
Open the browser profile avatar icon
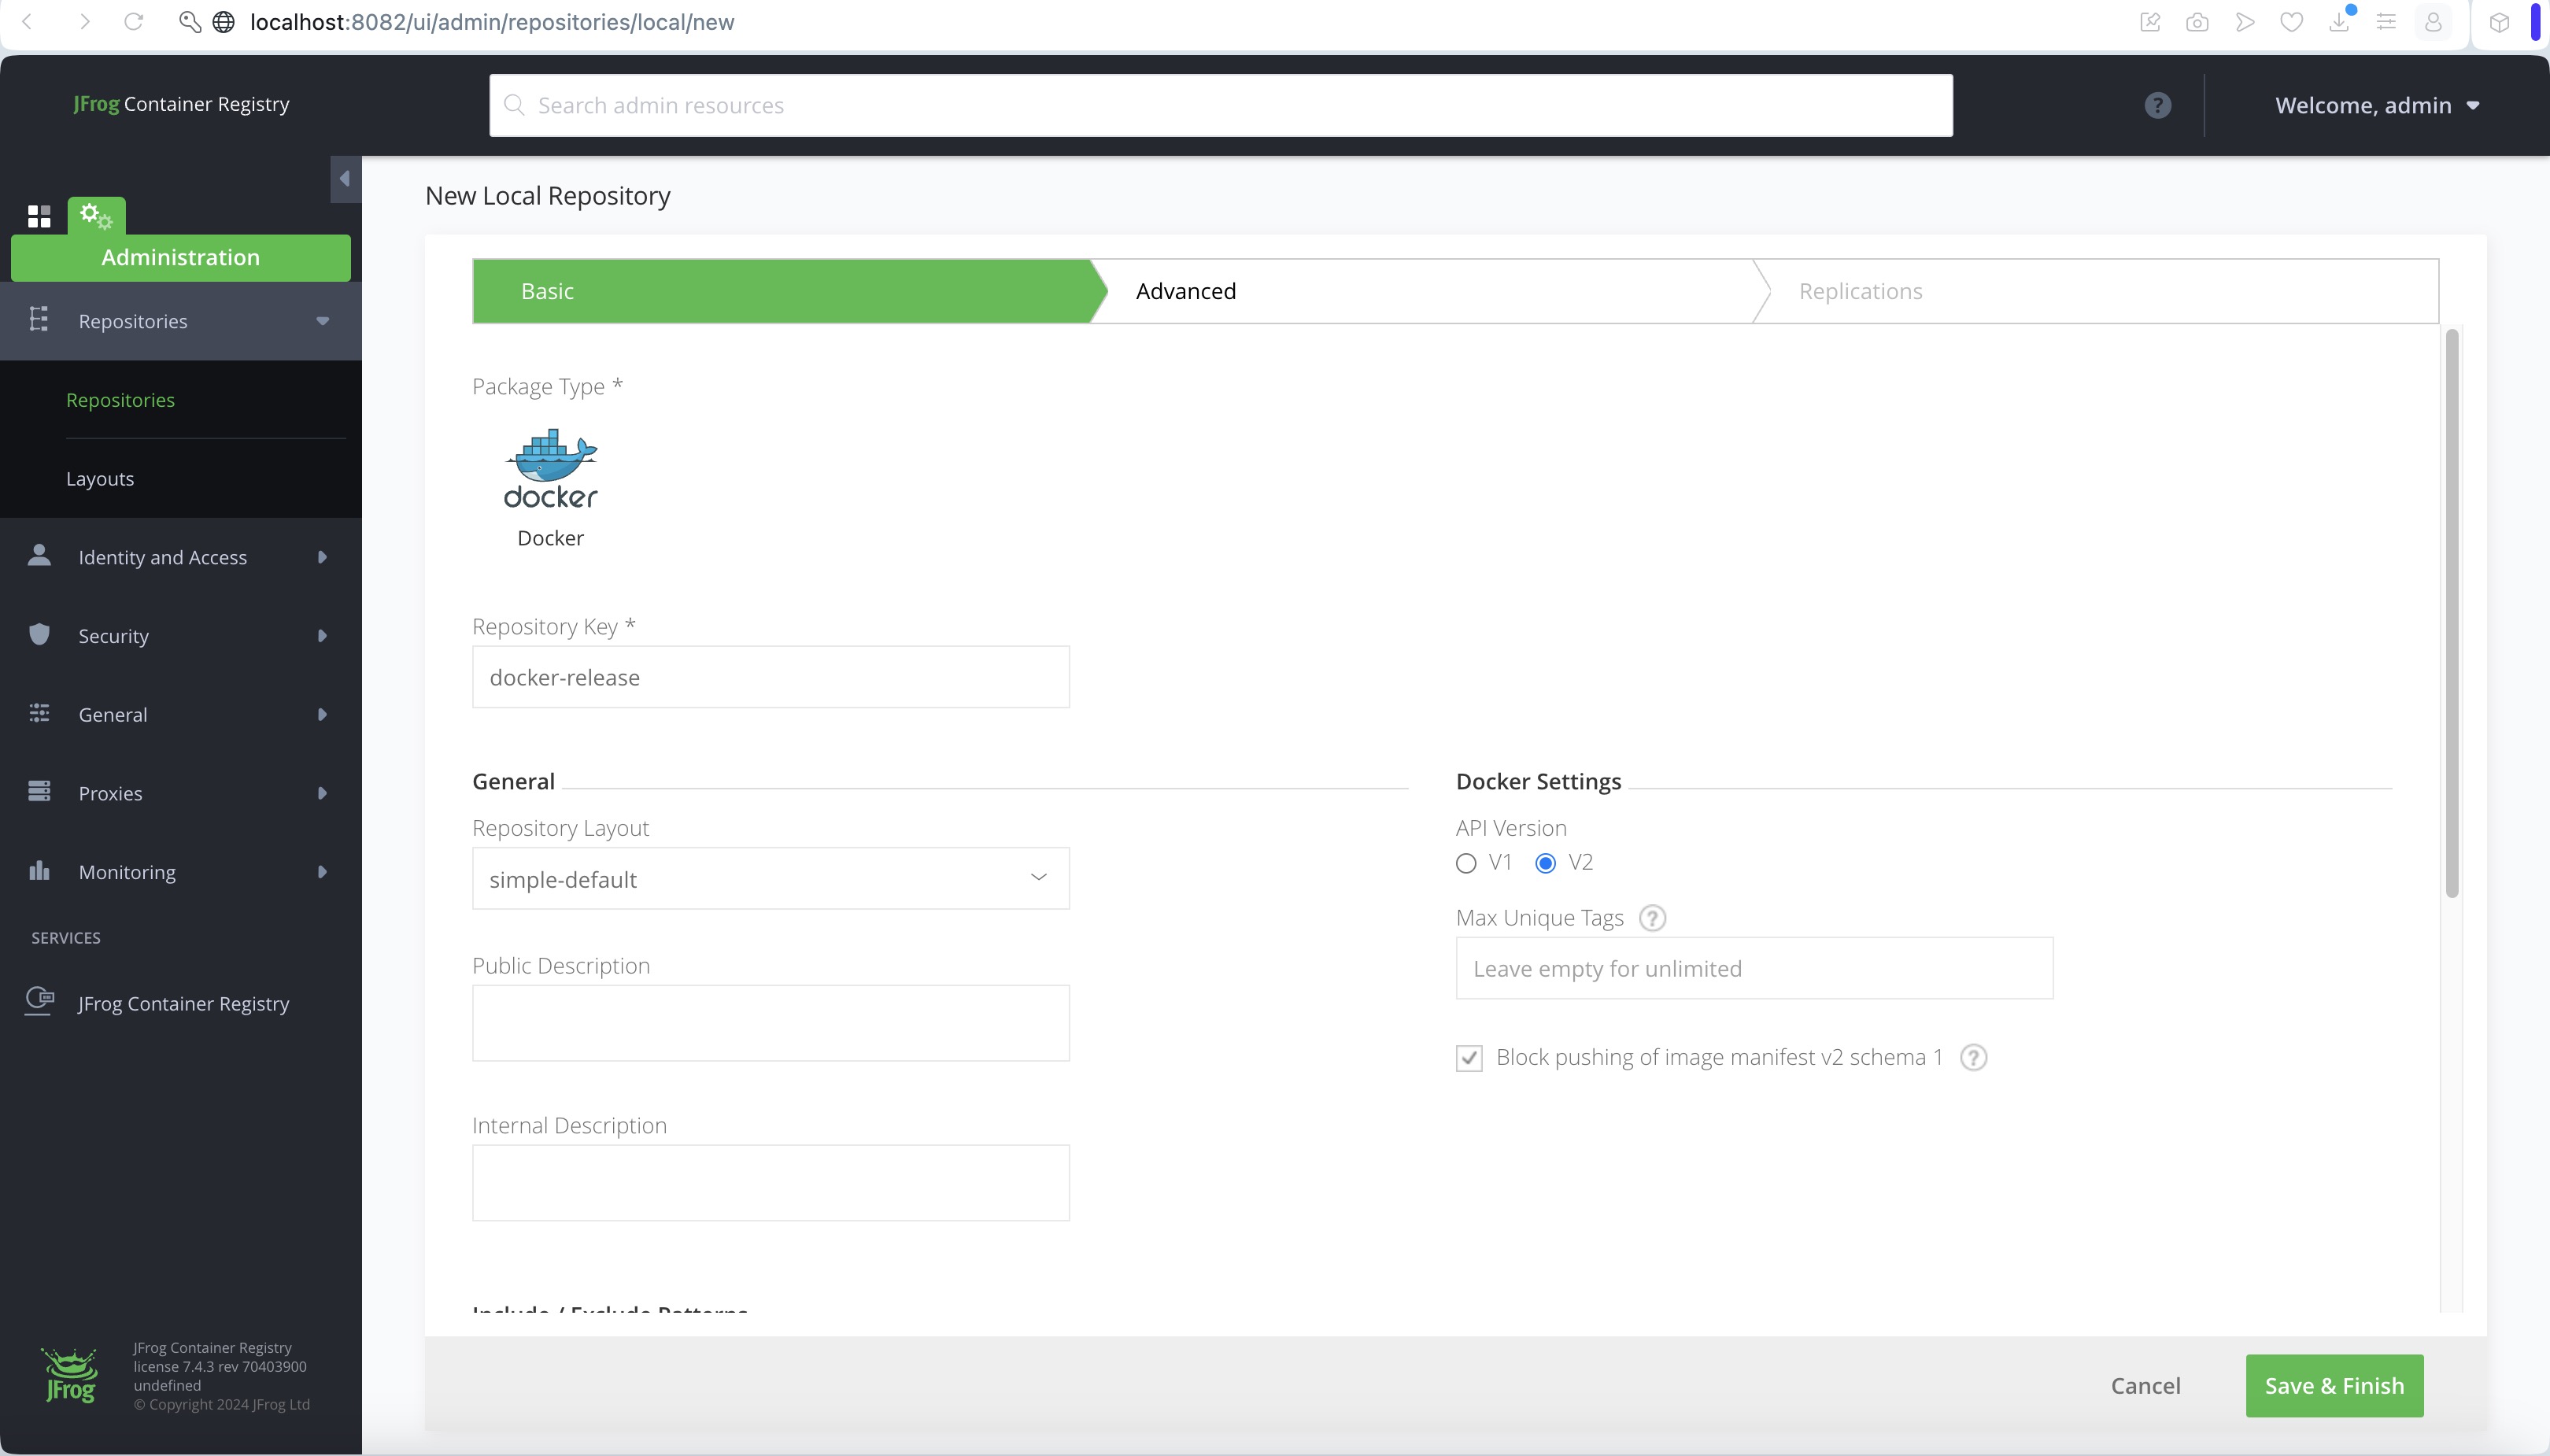click(x=2434, y=21)
